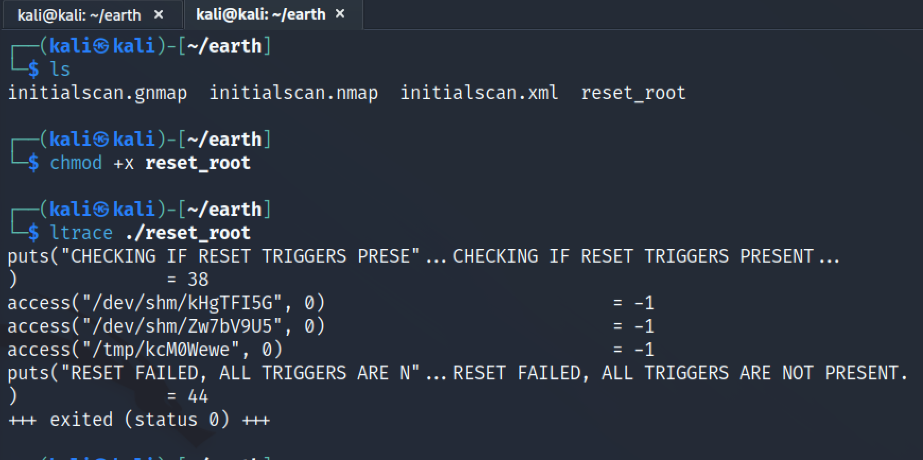Image resolution: width=923 pixels, height=460 pixels.
Task: Click the /dev/shm/Zw7bV9U5 path string
Action: [x=182, y=326]
